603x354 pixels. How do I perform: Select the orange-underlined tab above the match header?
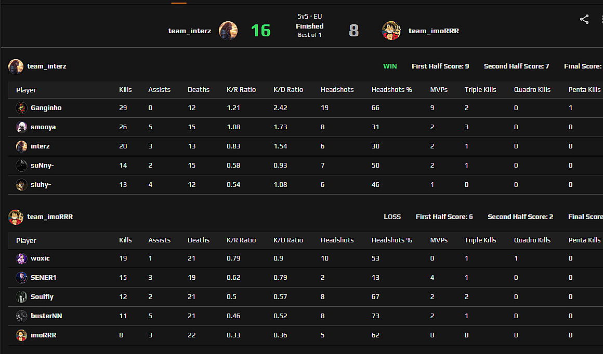tap(179, 3)
